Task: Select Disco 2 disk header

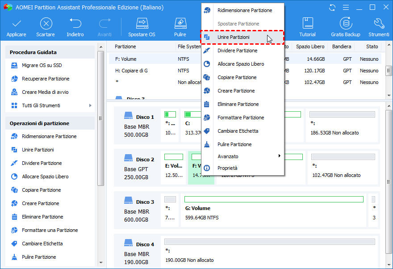Action: point(138,168)
